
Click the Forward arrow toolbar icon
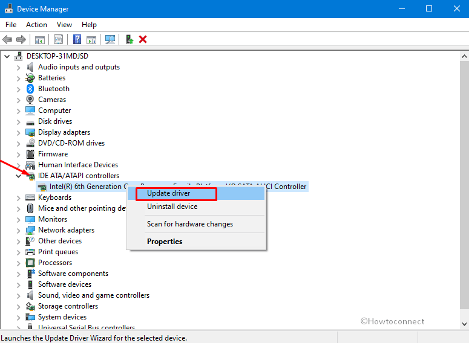[x=21, y=39]
